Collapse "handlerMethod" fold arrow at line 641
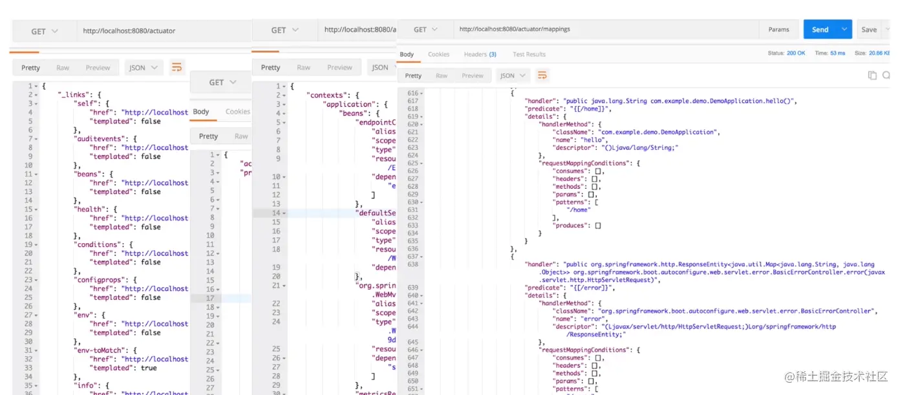 click(x=422, y=303)
